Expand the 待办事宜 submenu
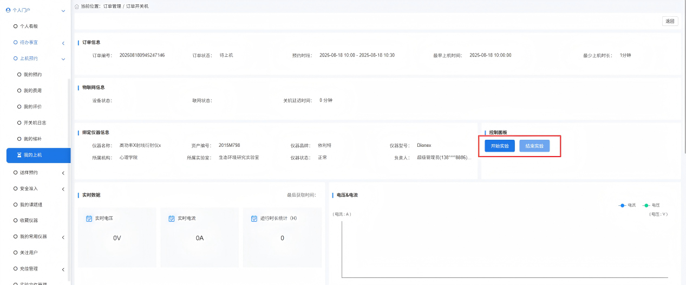The height and width of the screenshot is (285, 686). coord(63,43)
